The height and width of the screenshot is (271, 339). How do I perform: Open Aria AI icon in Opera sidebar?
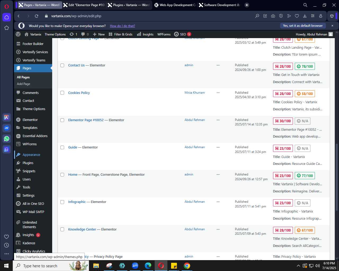coord(7,118)
